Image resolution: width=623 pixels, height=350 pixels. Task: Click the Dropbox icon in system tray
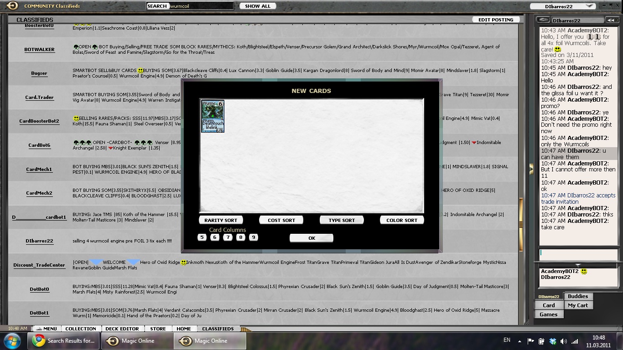coord(553,341)
